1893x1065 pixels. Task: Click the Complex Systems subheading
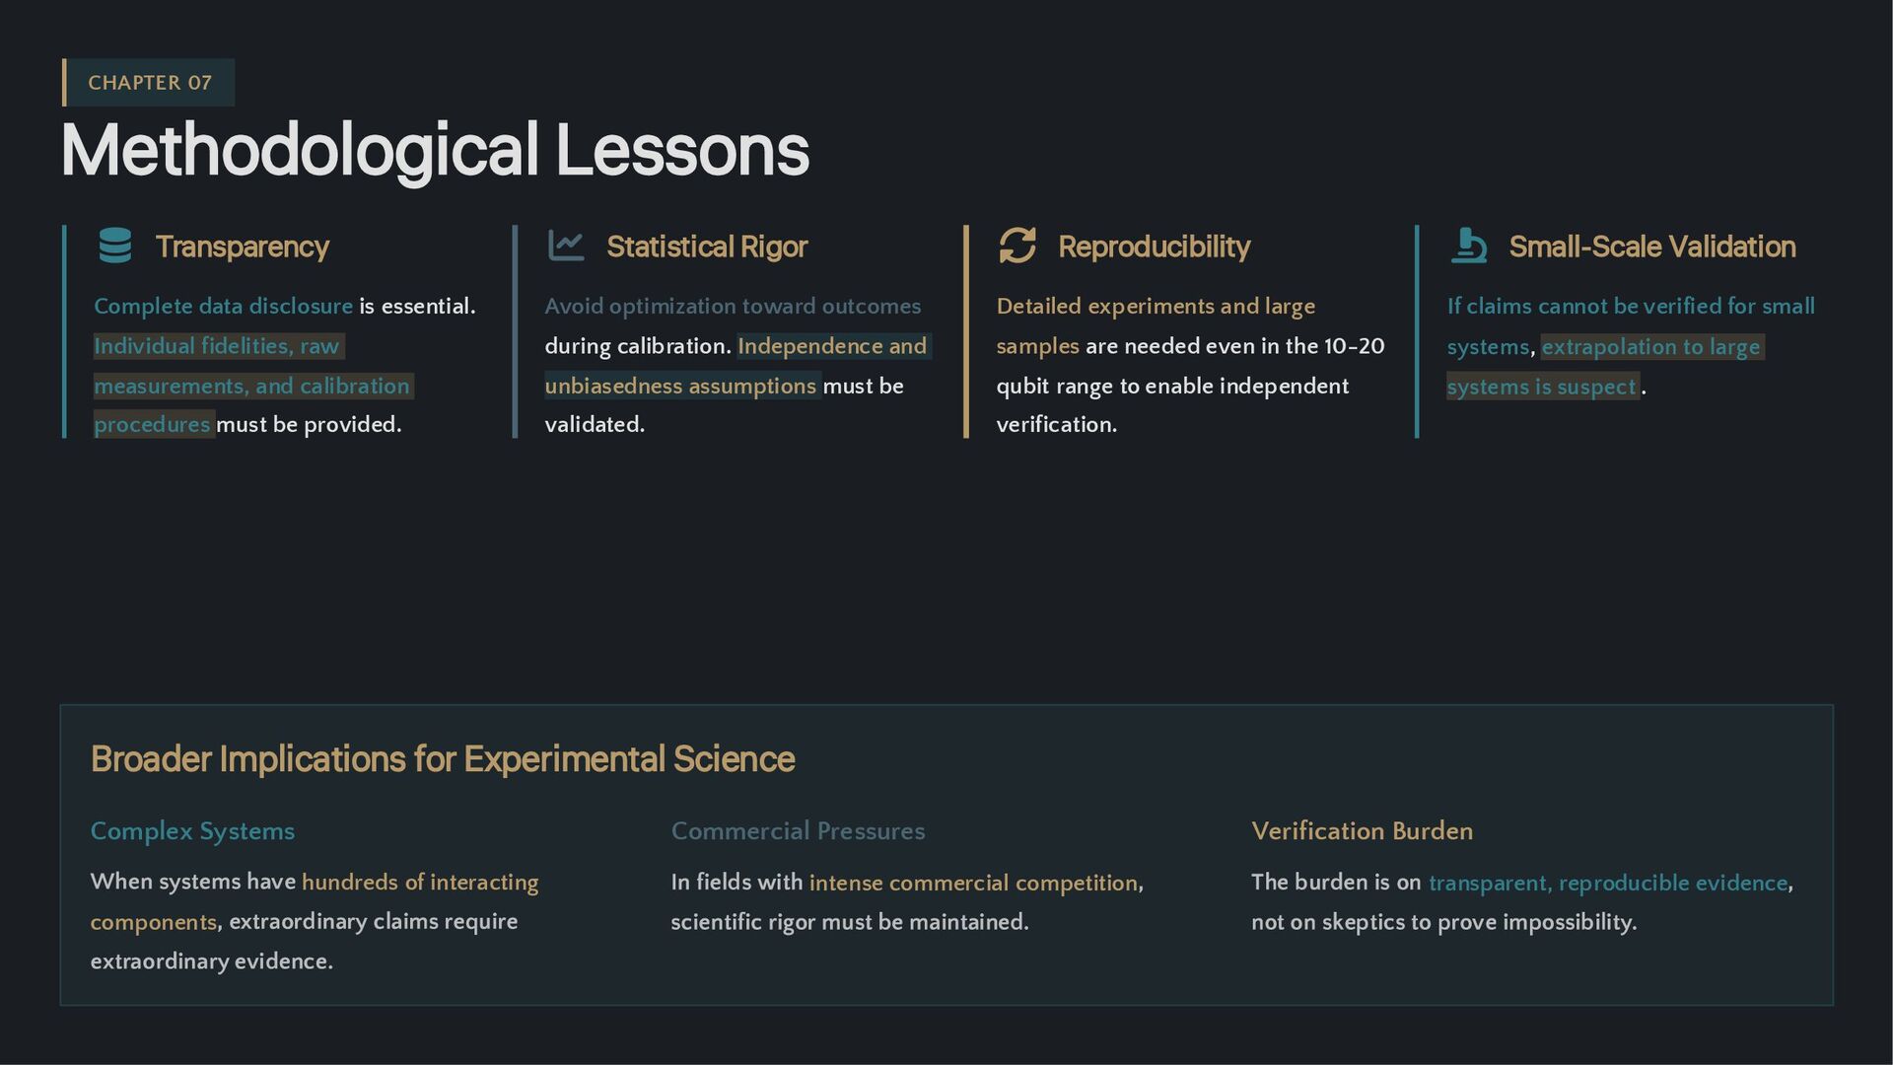(x=192, y=831)
